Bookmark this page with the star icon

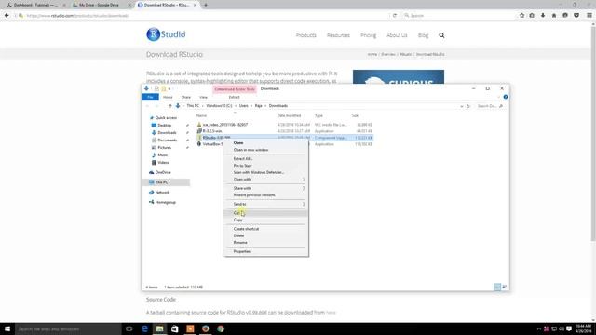click(x=521, y=15)
